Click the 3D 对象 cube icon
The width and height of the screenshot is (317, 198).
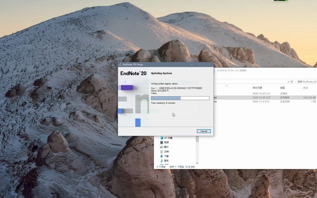(162, 138)
